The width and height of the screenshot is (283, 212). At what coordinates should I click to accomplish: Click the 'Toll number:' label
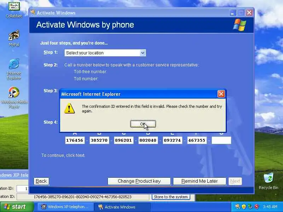(86, 79)
